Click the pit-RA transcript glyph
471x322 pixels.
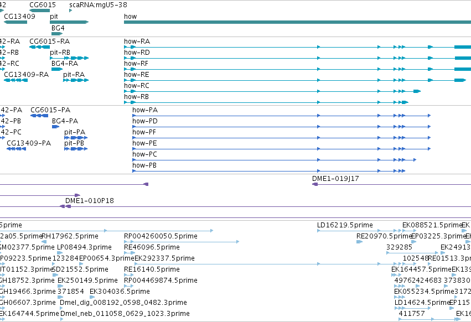(x=76, y=80)
